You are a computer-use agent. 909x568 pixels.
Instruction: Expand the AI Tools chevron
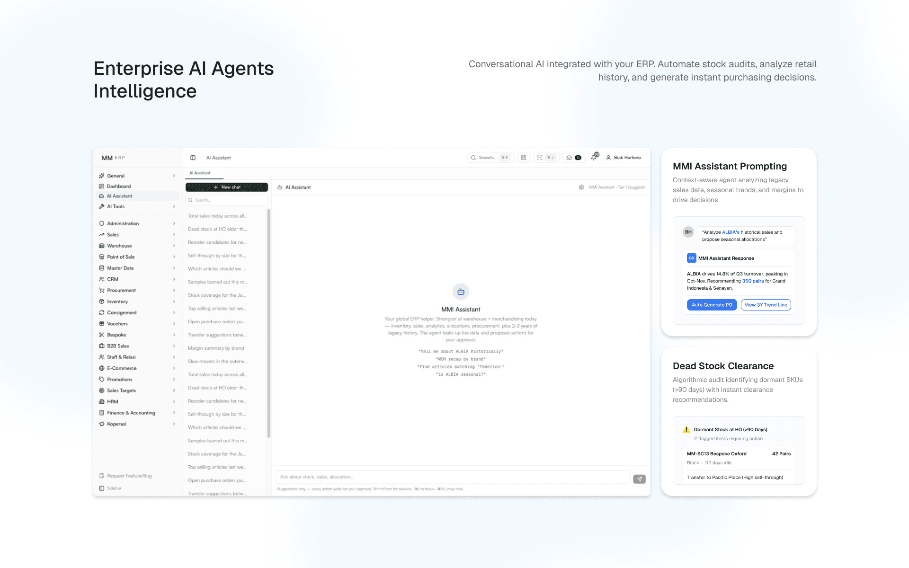pyautogui.click(x=174, y=207)
